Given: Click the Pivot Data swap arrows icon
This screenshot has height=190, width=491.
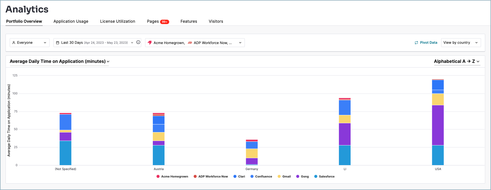Looking at the screenshot, I should click(x=416, y=43).
